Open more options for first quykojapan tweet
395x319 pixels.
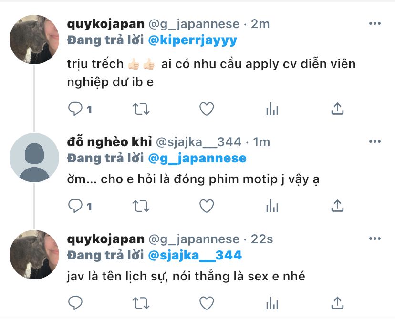coord(374,24)
